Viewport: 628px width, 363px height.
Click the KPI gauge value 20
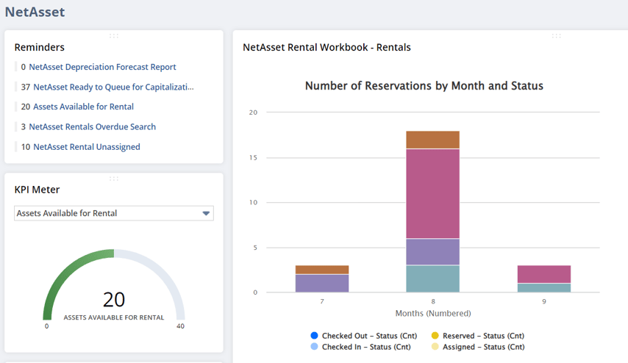coord(114,299)
